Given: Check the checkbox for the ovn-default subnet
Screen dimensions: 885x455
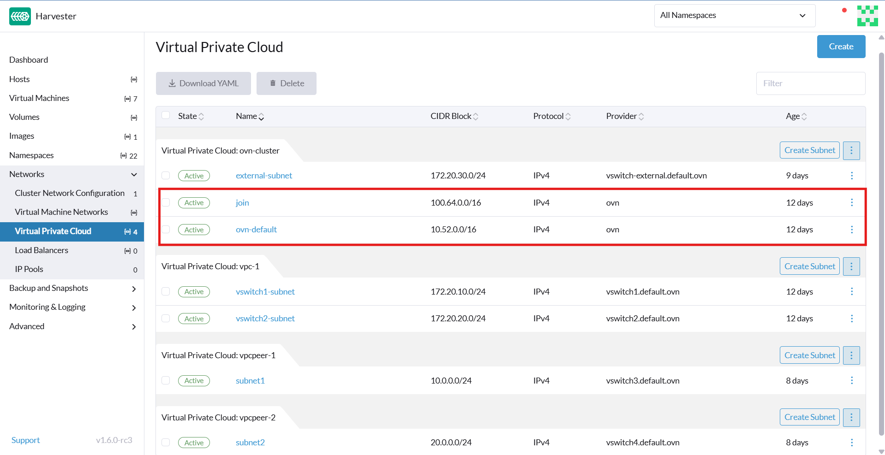Looking at the screenshot, I should click(x=166, y=229).
